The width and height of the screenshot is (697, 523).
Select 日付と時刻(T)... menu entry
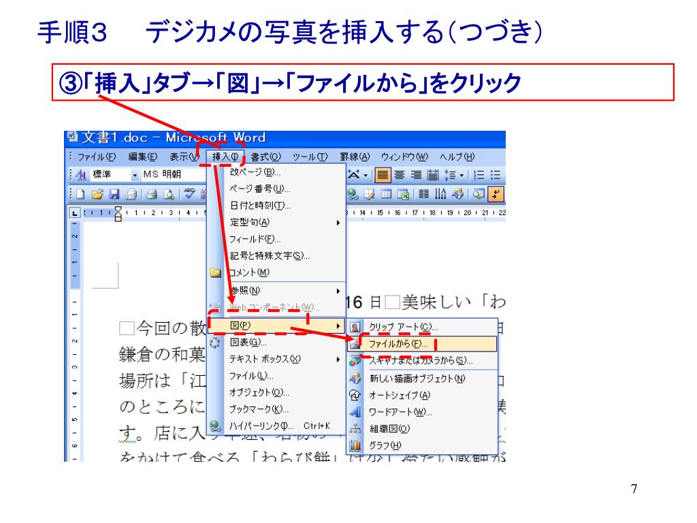click(x=276, y=206)
